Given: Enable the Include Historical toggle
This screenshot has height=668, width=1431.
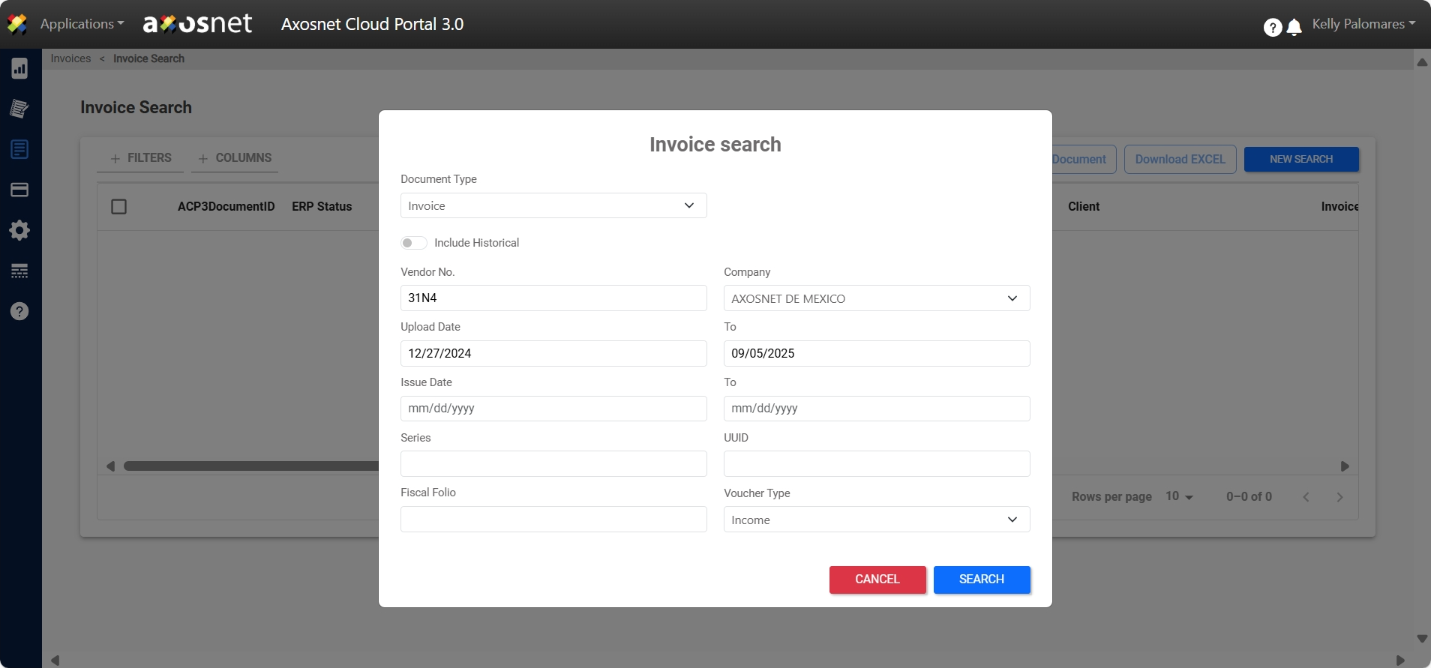Looking at the screenshot, I should [413, 243].
